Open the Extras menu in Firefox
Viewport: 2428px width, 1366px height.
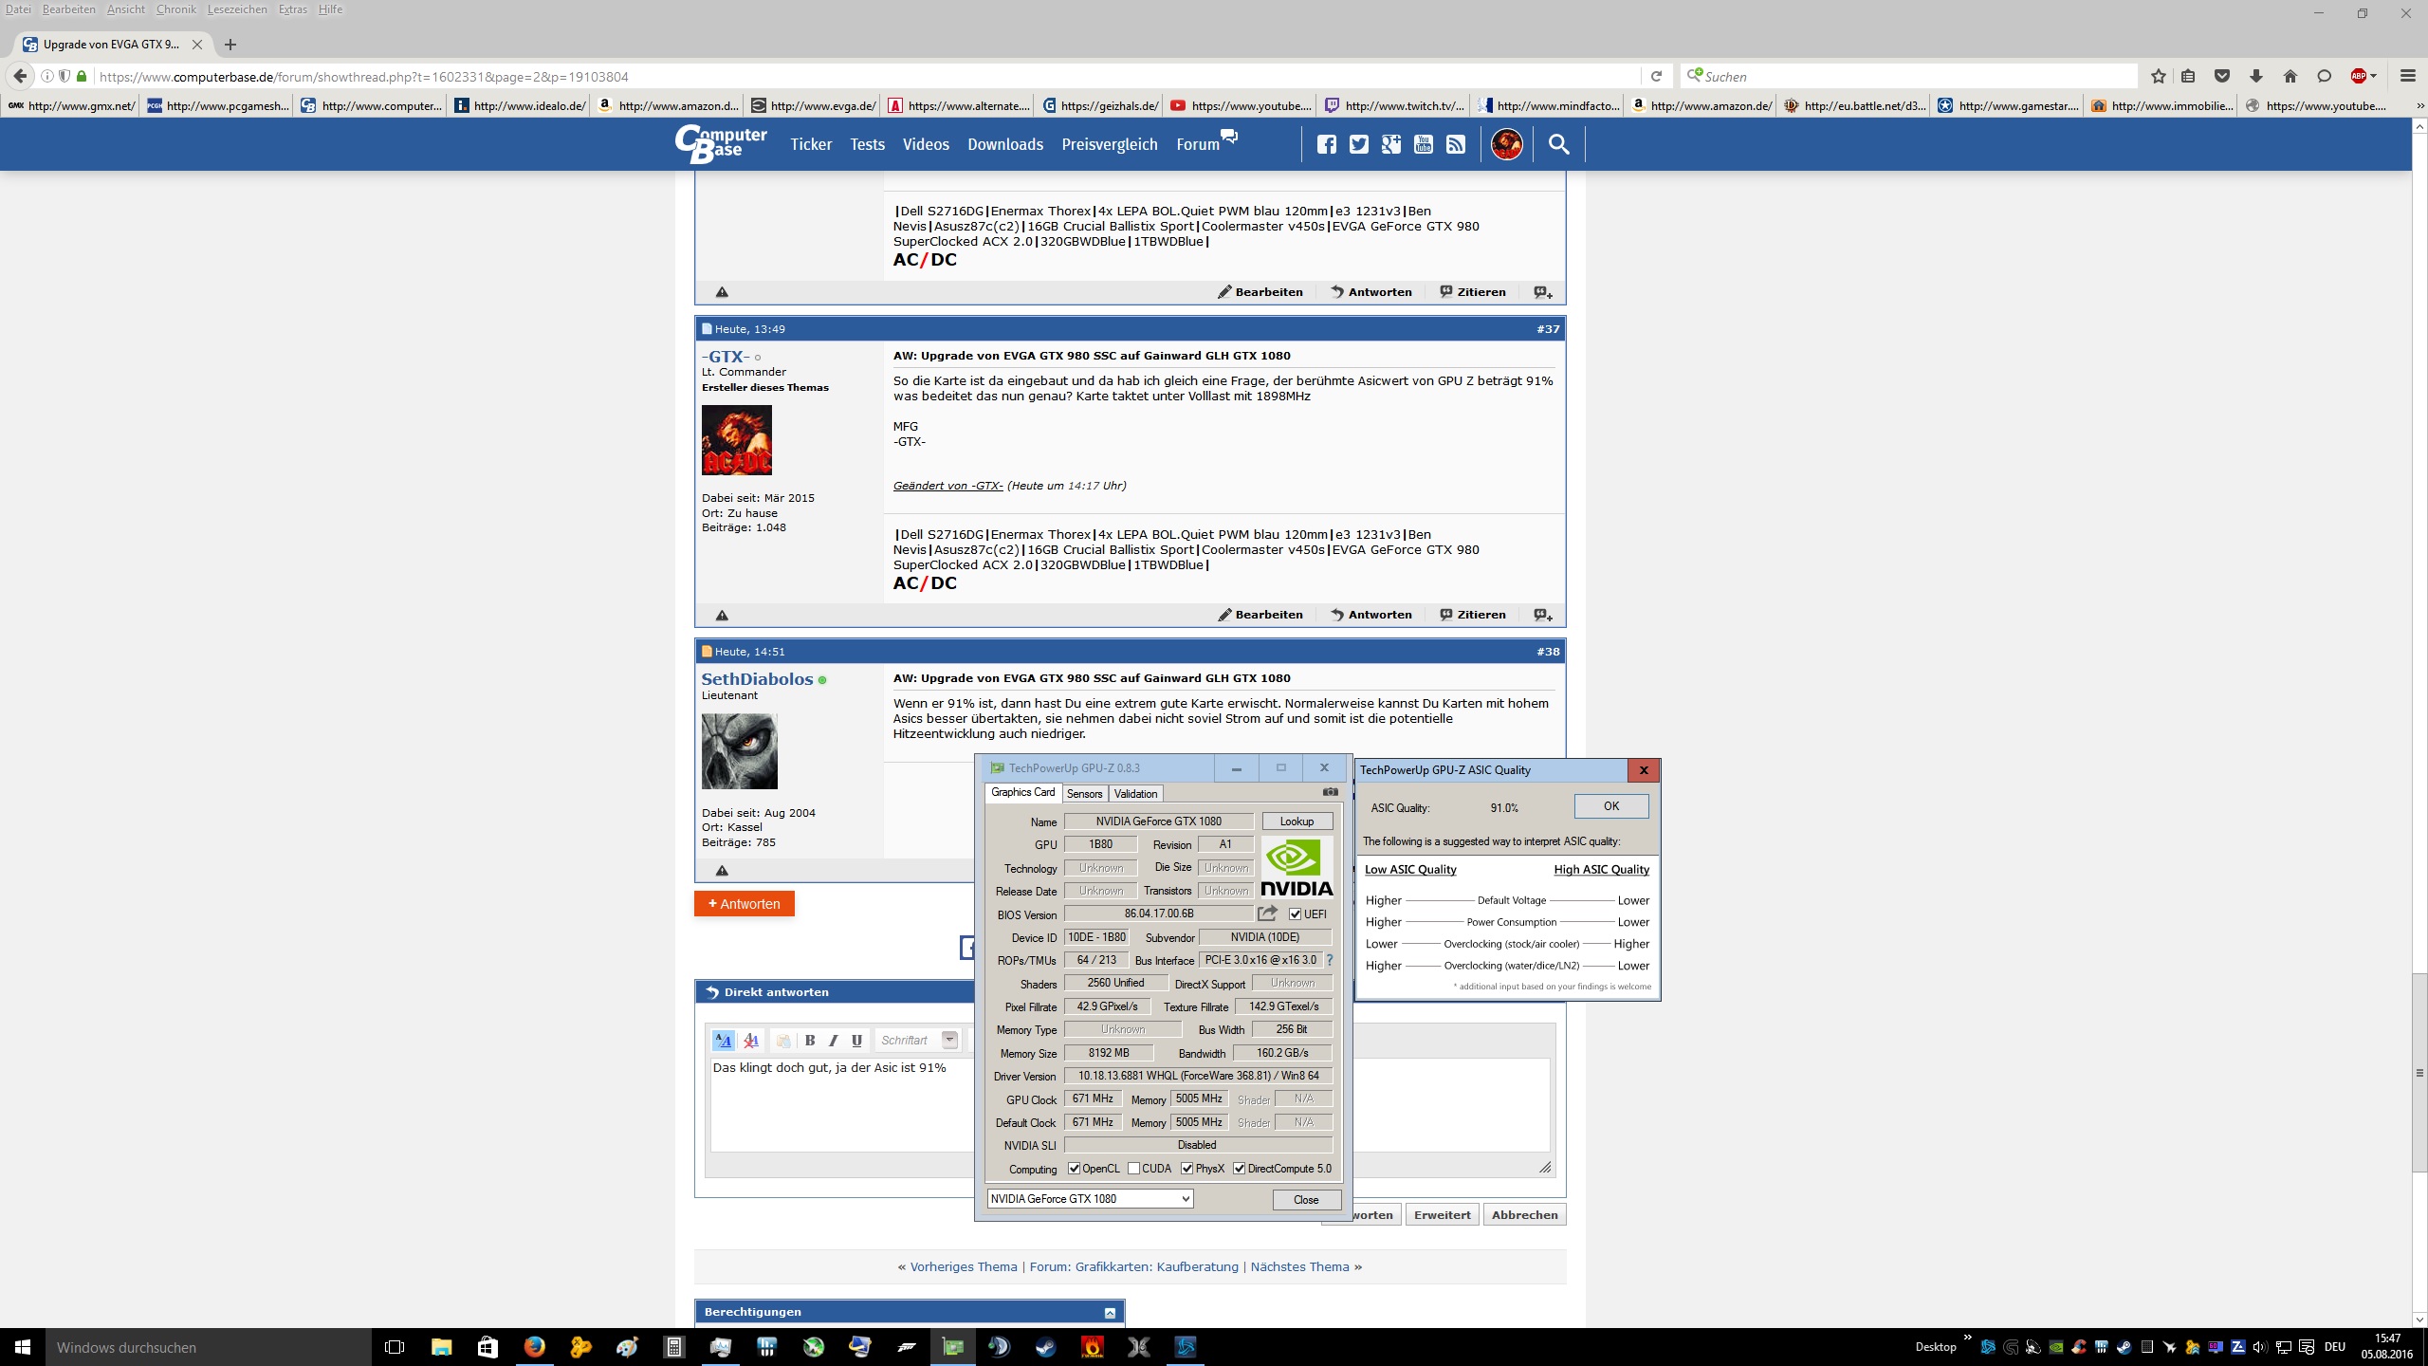point(293,9)
